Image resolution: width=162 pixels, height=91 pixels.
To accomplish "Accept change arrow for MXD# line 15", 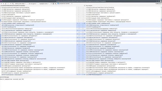I will [x=77, y=34].
